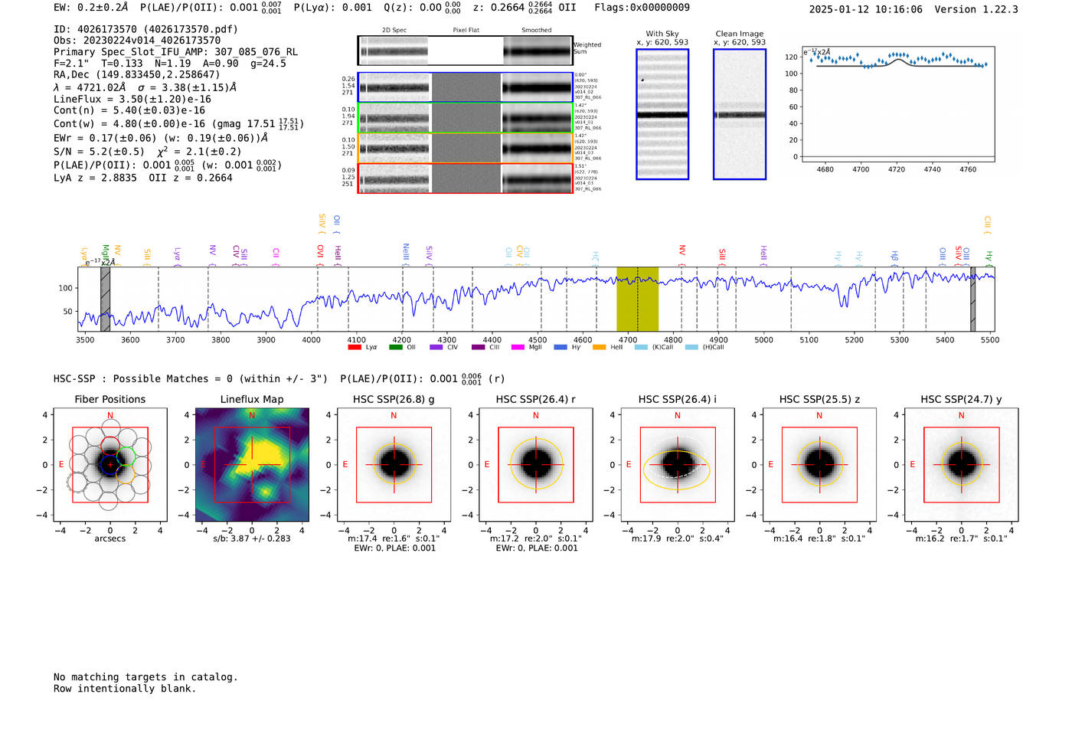Click the red fiber circle in Fiber Positions
This screenshot has width=1072, height=730.
(x=110, y=445)
